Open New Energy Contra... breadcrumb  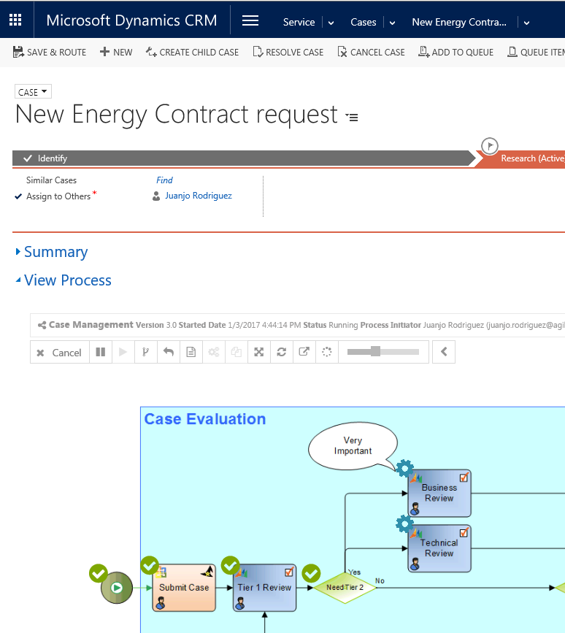pos(459,22)
